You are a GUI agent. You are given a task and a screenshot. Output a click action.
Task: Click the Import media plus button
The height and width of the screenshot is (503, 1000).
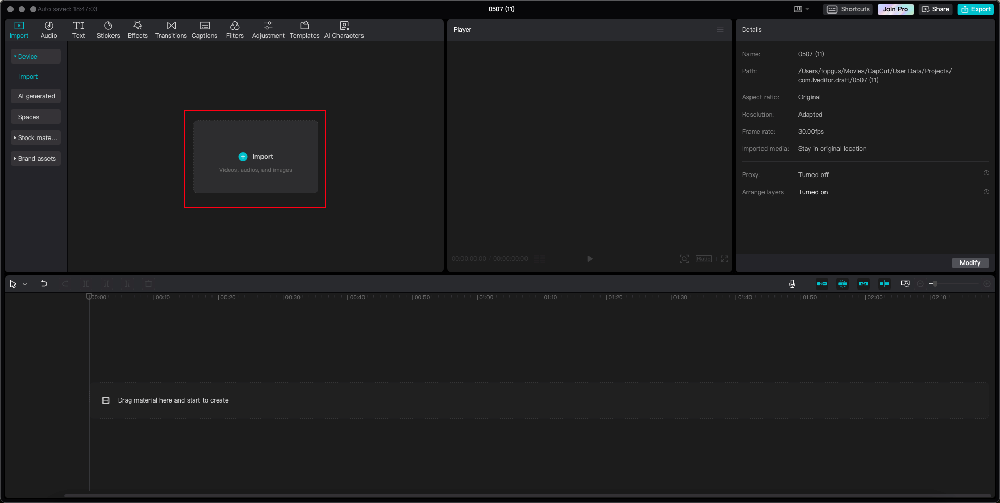(x=243, y=157)
